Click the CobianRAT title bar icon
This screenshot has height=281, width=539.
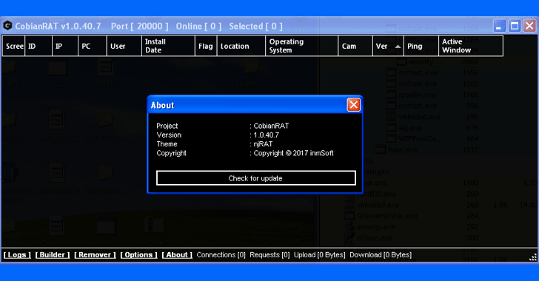(7, 26)
